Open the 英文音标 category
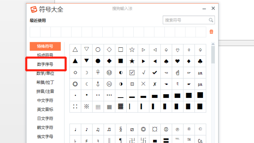Viewport: 254px width, 143px height. pyautogui.click(x=45, y=110)
